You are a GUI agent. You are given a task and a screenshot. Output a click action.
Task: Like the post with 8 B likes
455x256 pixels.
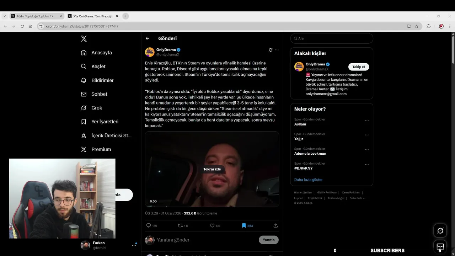tap(215, 225)
